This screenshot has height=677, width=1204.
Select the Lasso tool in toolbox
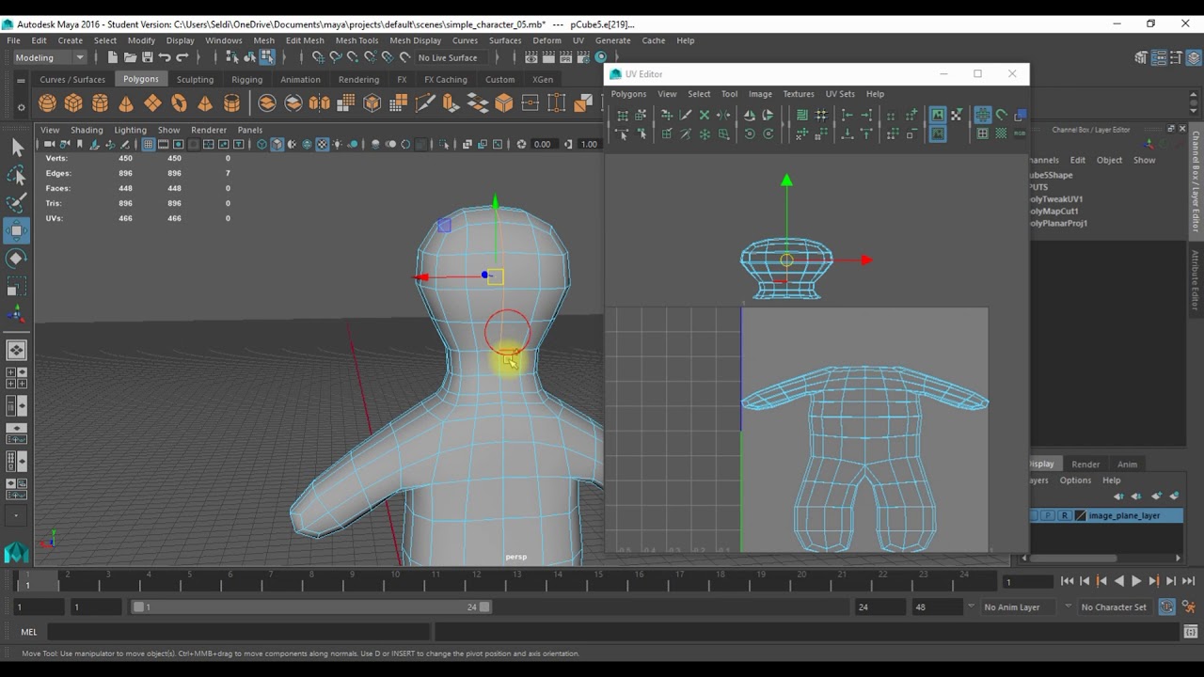pos(16,175)
